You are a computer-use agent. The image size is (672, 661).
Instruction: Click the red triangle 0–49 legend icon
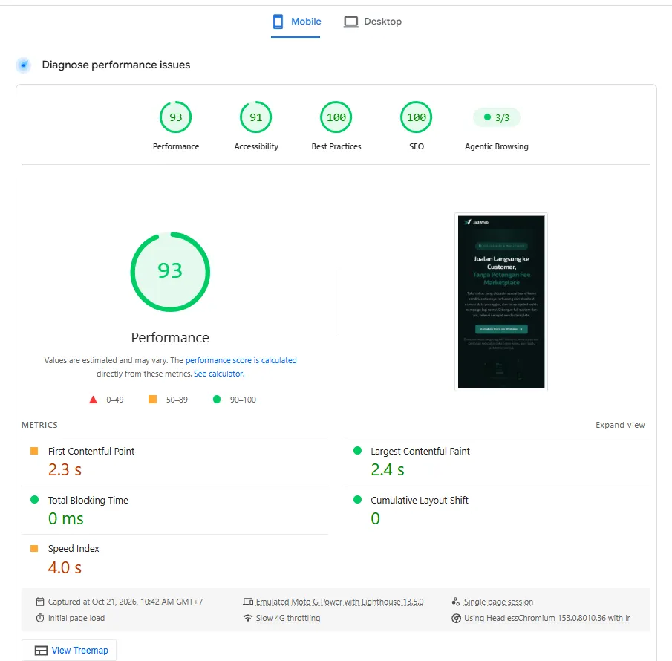pos(93,400)
